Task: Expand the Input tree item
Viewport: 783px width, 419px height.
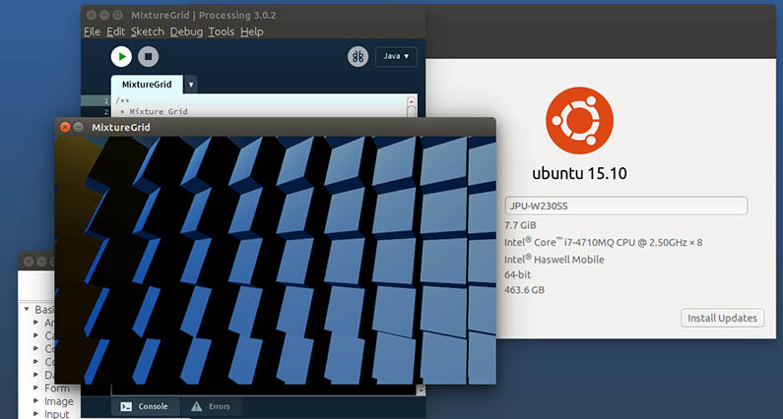Action: click(36, 414)
